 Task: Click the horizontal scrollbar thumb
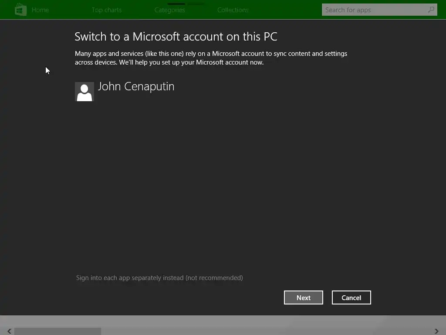tap(58, 332)
